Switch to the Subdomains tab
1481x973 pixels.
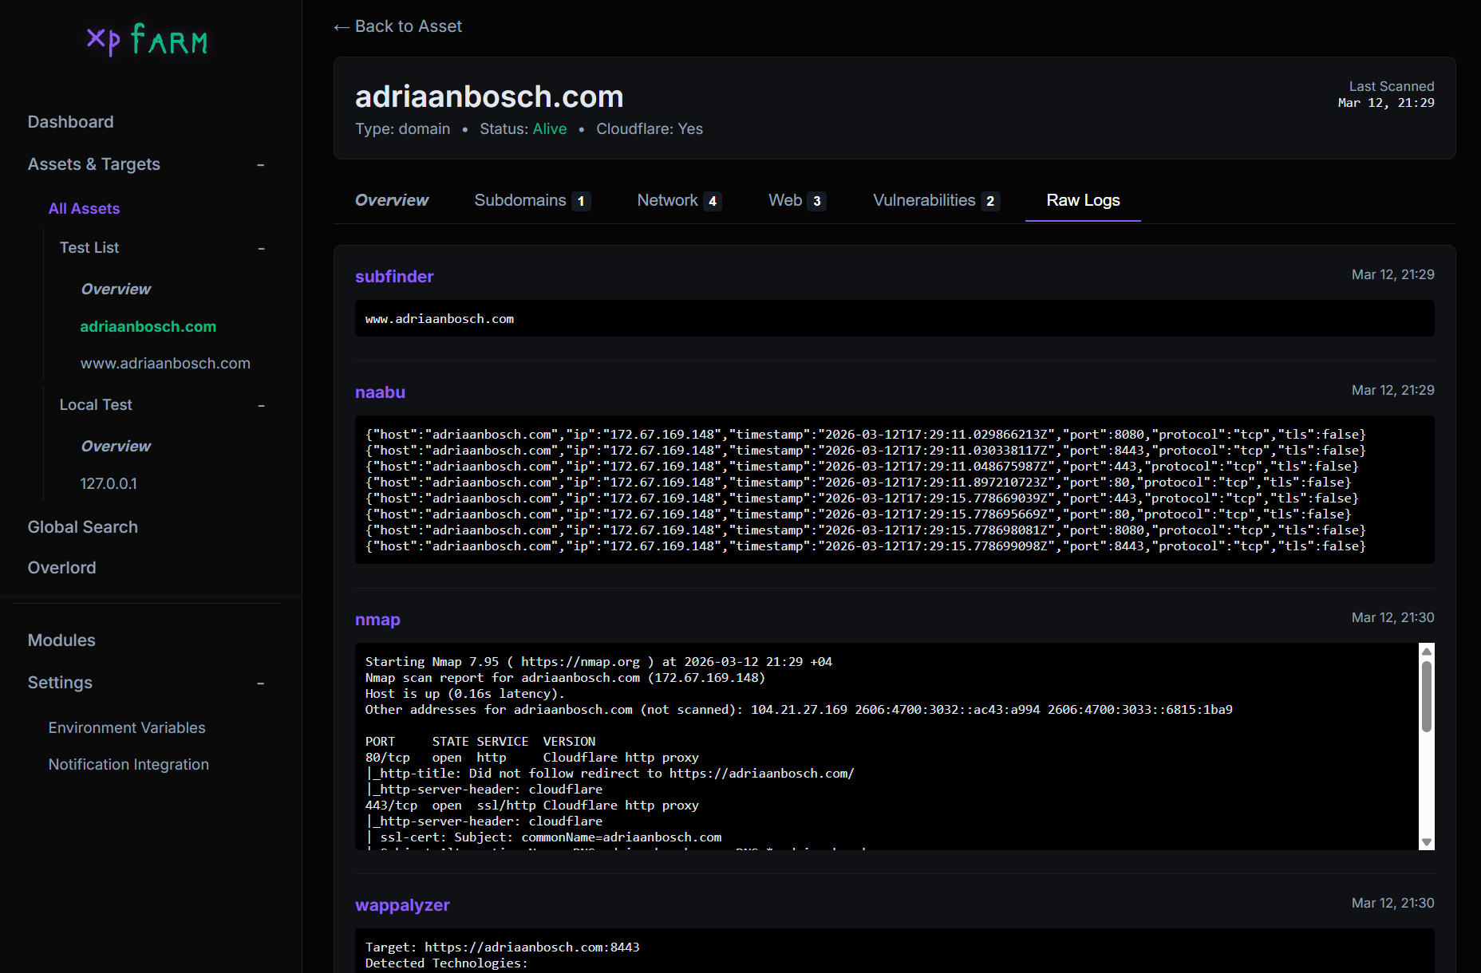(531, 200)
